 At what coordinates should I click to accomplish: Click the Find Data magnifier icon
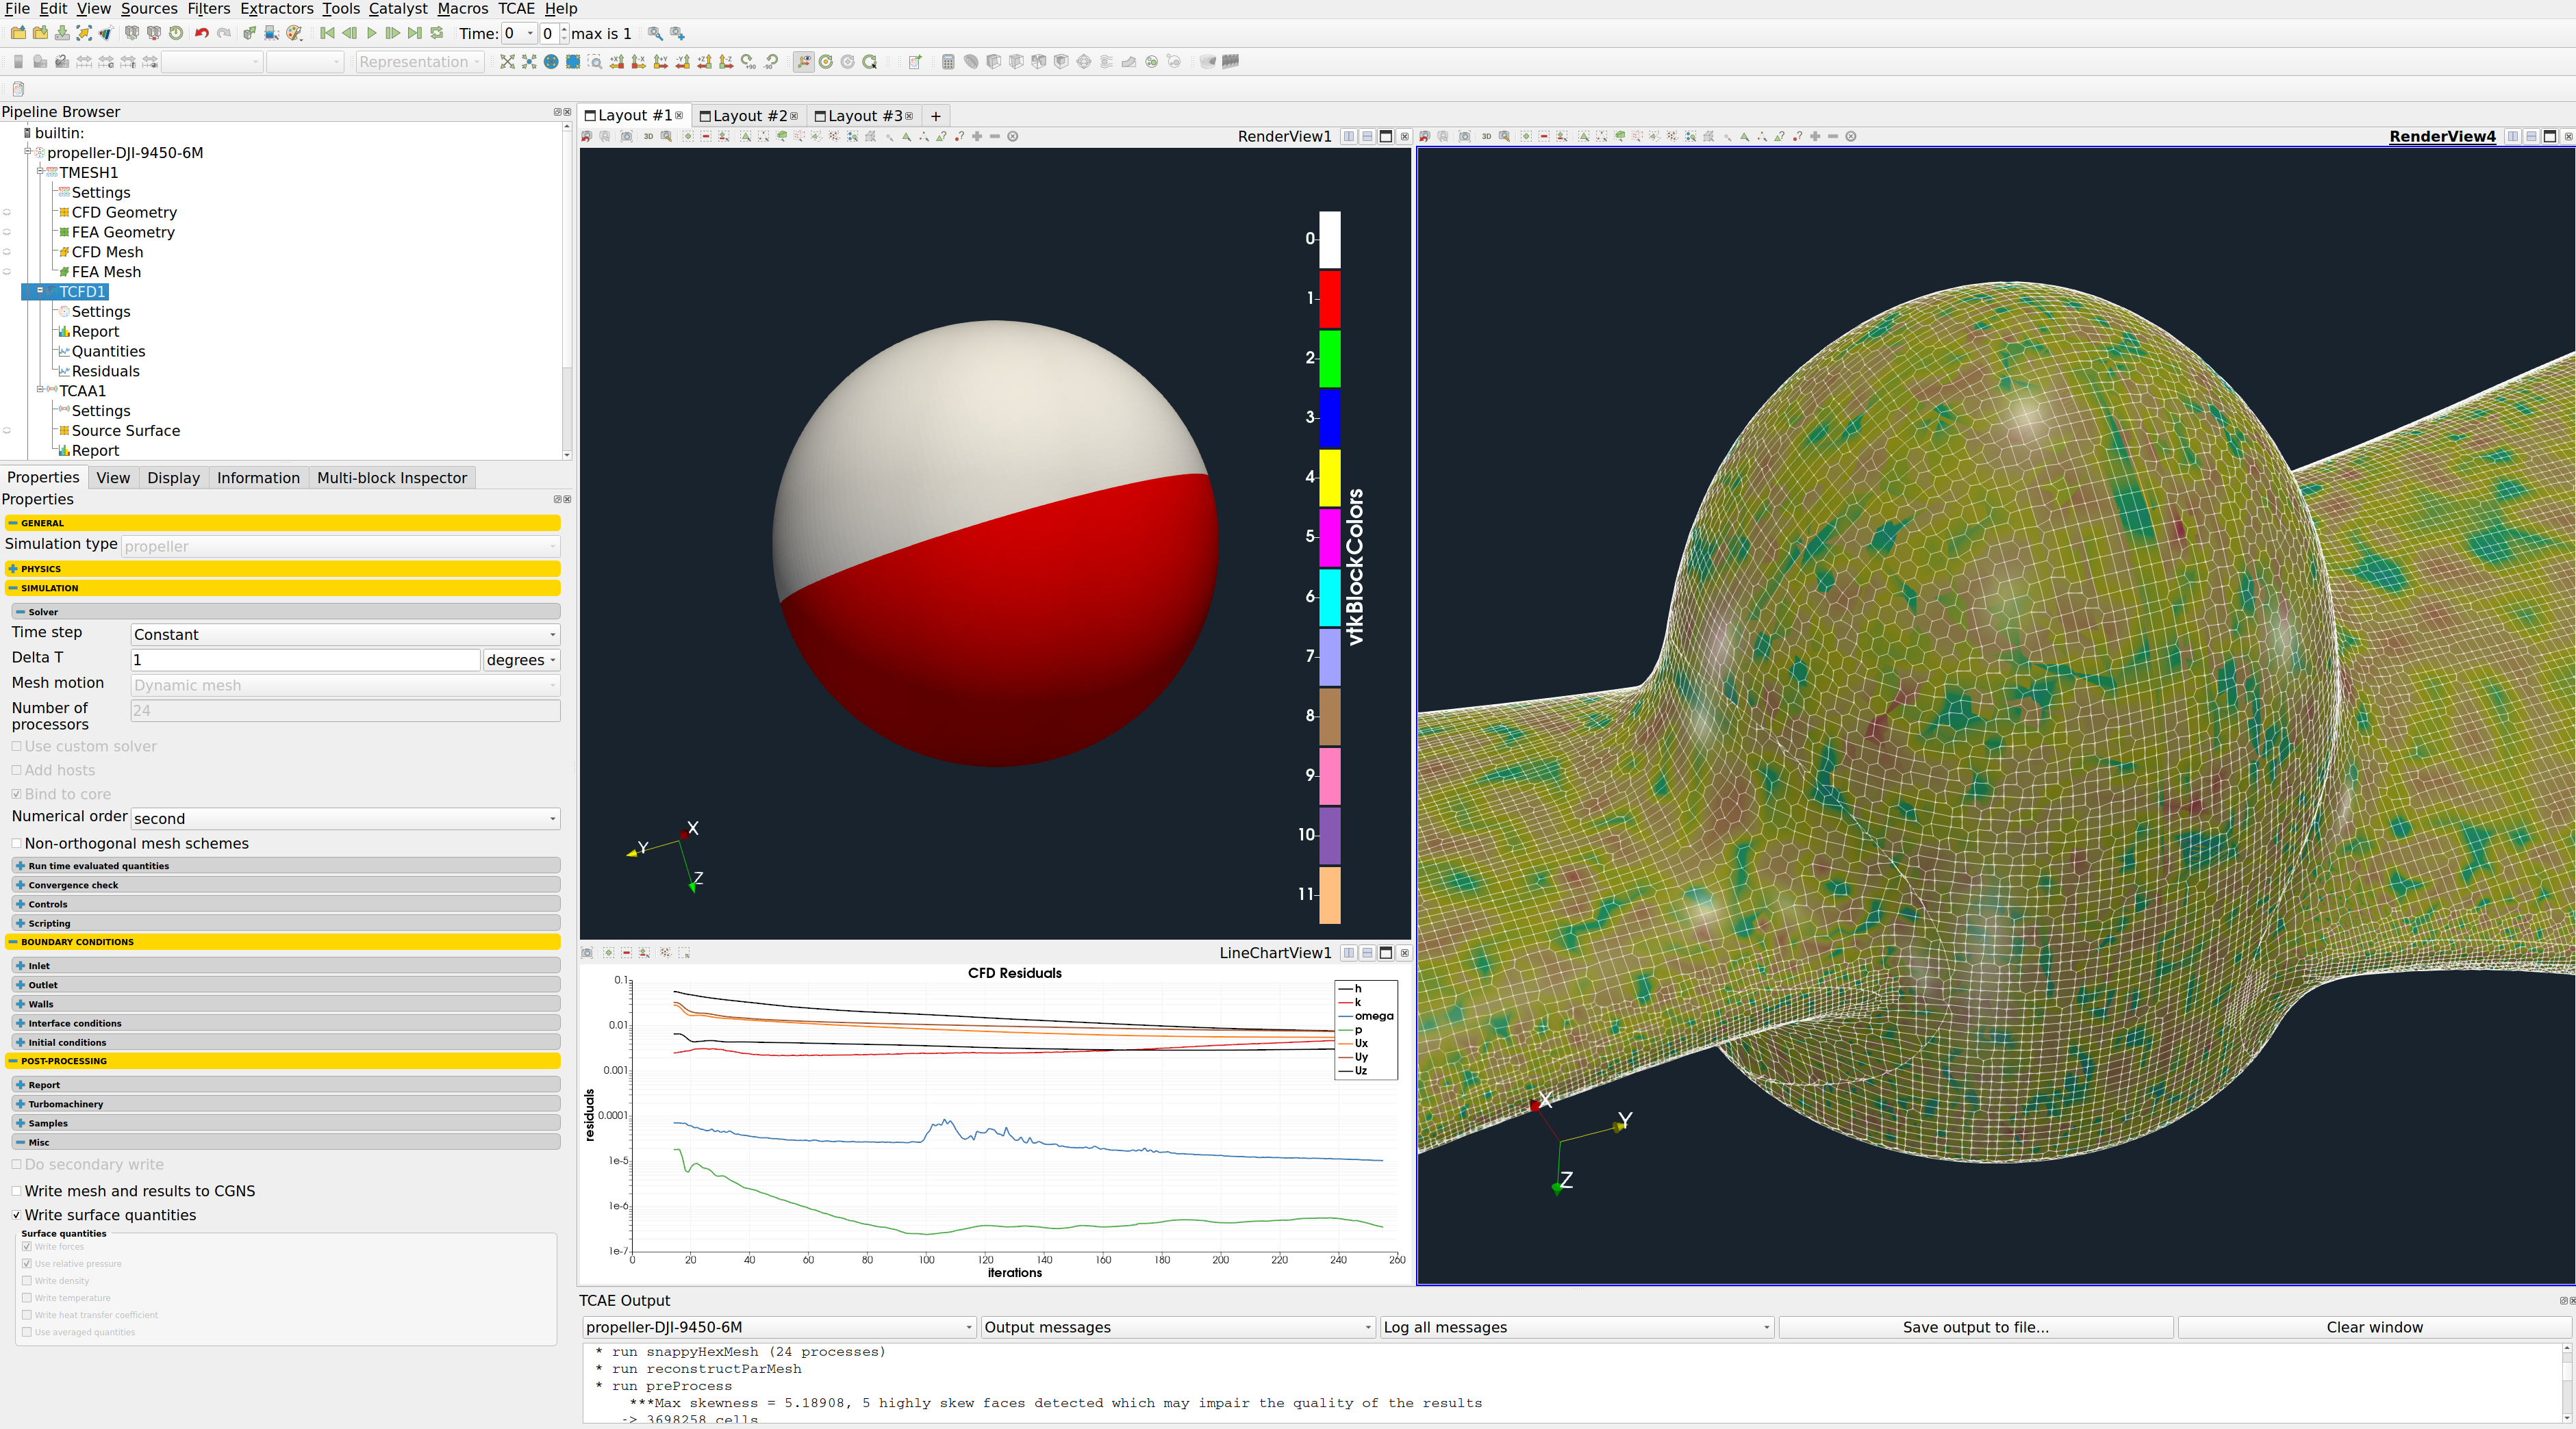click(655, 33)
